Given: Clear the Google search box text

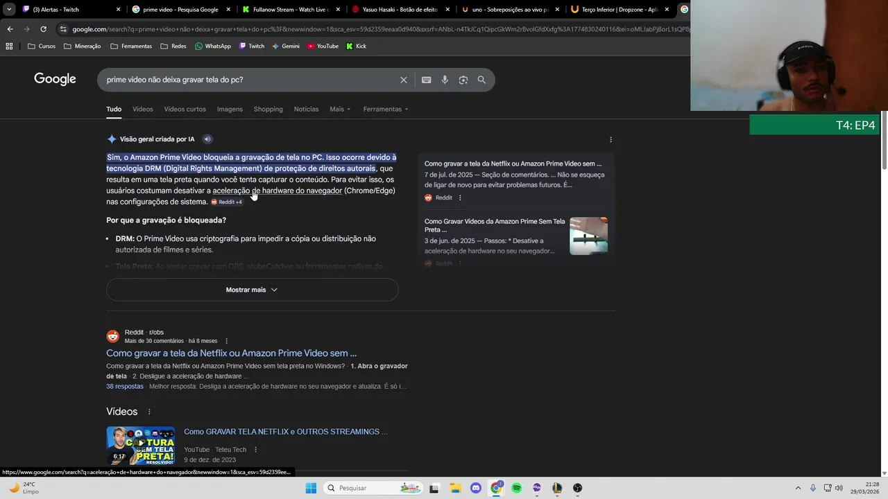Looking at the screenshot, I should [x=404, y=80].
